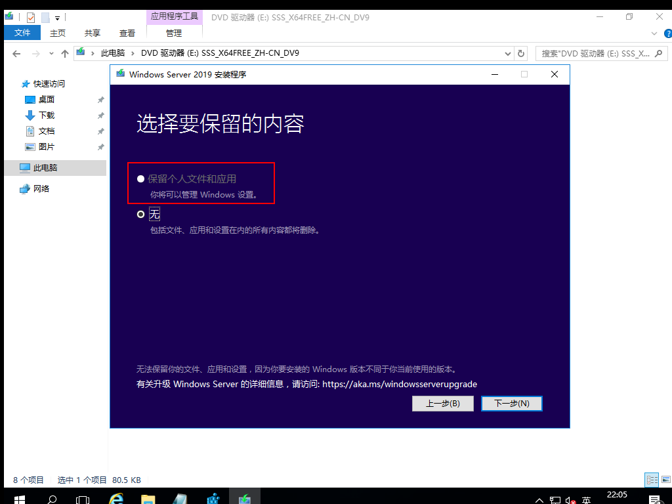Toggle the quick access checkmark button
Image resolution: width=672 pixels, height=504 pixels.
(30, 17)
